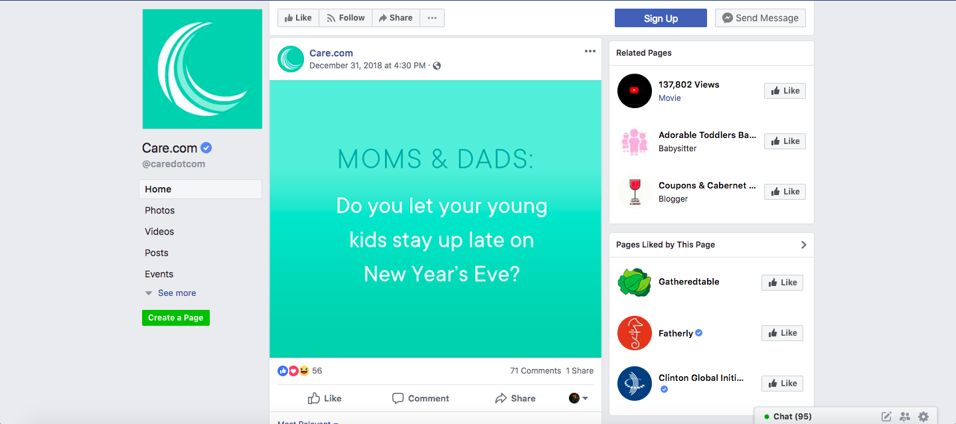Open the page actions ellipsis menu at top

432,18
